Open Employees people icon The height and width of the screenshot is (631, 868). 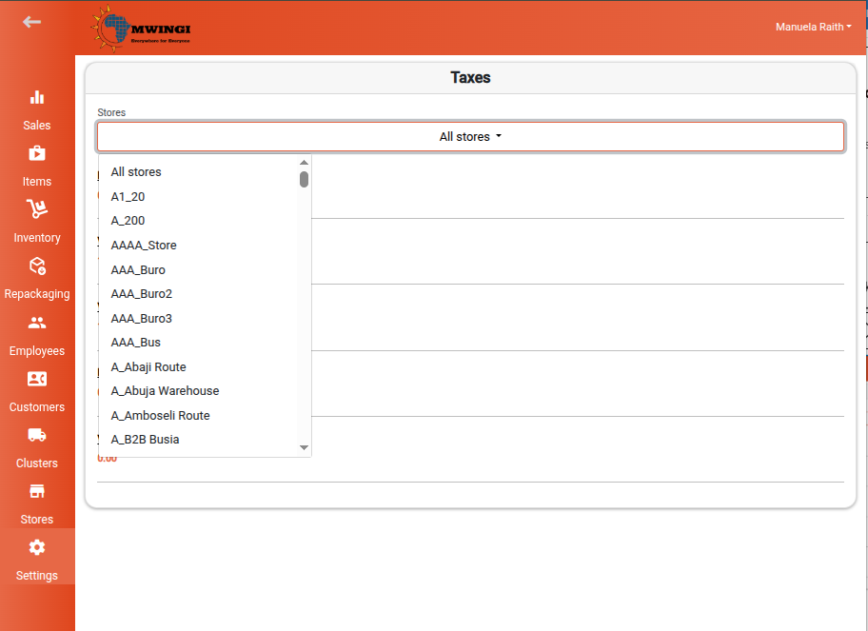(x=37, y=322)
